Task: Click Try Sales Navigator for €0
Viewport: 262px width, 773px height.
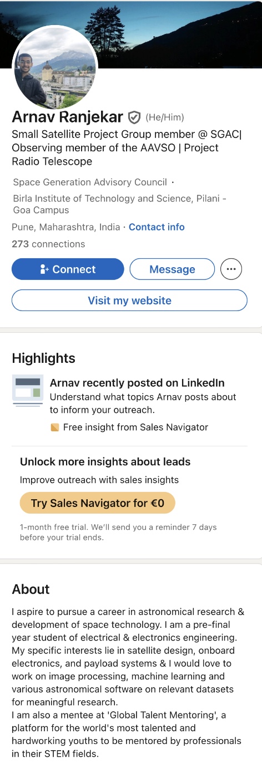Action: [x=98, y=503]
